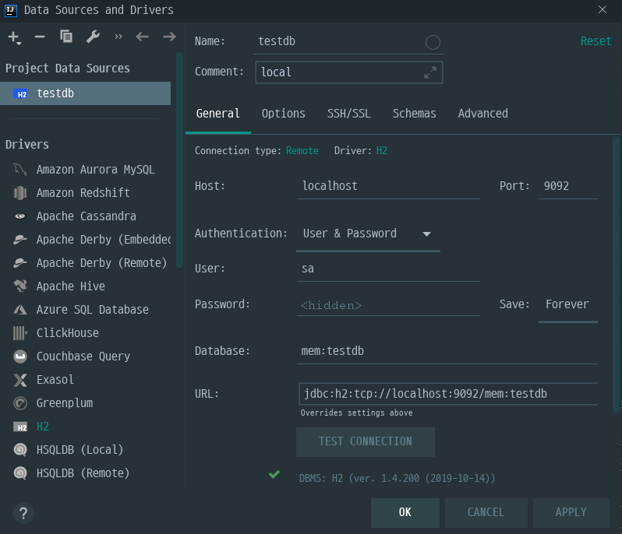
Task: Click left panel vertical scrollbar
Action: [x=180, y=159]
